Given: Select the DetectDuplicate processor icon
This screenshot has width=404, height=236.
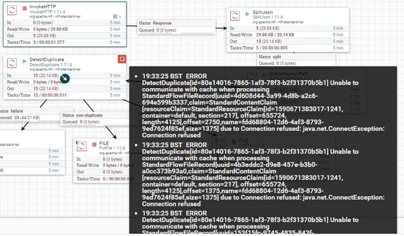Looking at the screenshot, I should (x=12, y=63).
